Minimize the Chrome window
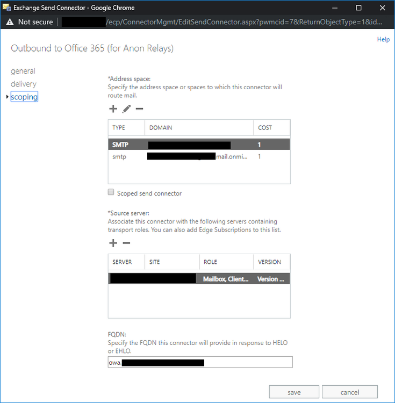The width and height of the screenshot is (395, 403). 335,8
